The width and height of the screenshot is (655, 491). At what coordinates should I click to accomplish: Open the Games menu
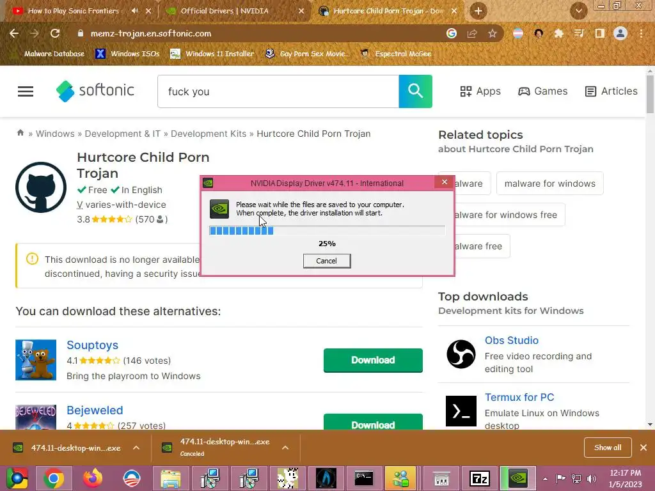[x=542, y=91]
